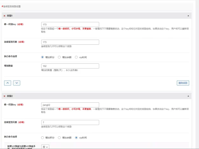Collapse the 奖励1 panel using its triangle
This screenshot has width=199, height=149.
[188, 16]
